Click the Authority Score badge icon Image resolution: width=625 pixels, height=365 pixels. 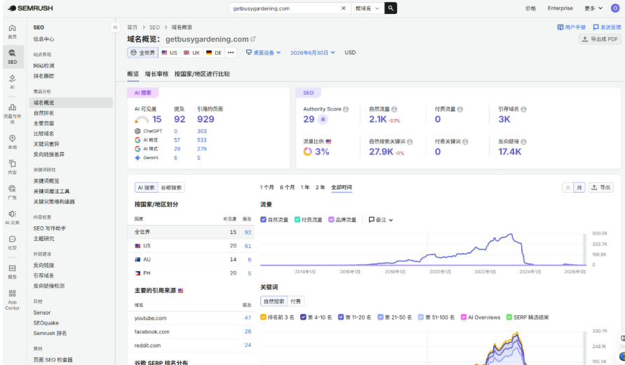(x=323, y=119)
